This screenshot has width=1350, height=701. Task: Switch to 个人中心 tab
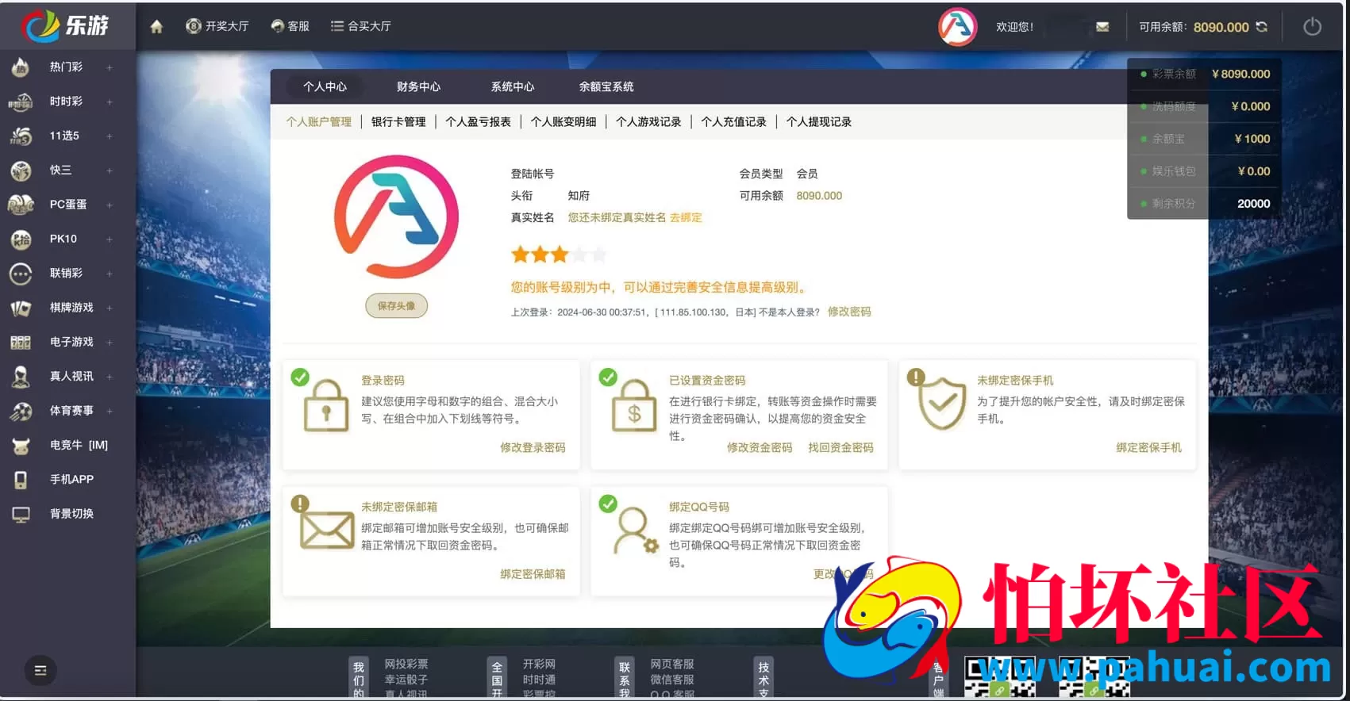325,86
